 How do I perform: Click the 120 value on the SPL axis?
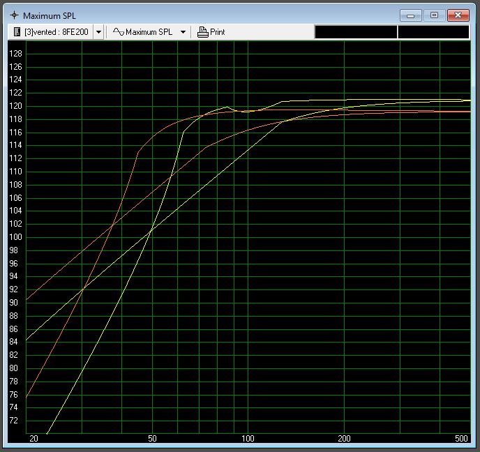tap(15, 106)
